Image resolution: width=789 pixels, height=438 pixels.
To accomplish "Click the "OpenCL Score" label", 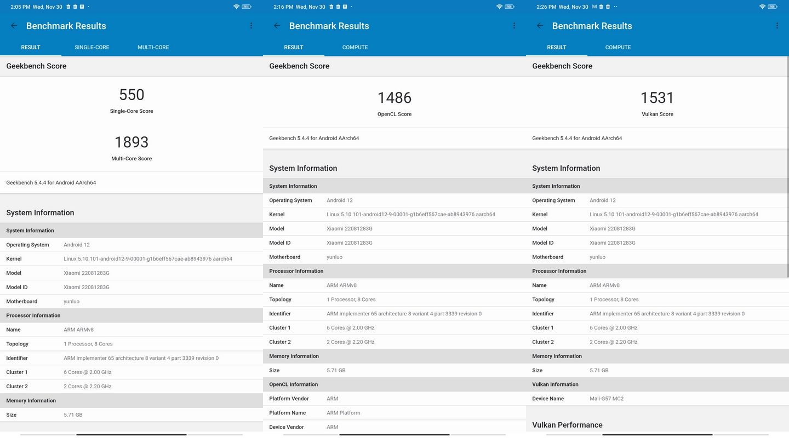I will tap(395, 114).
